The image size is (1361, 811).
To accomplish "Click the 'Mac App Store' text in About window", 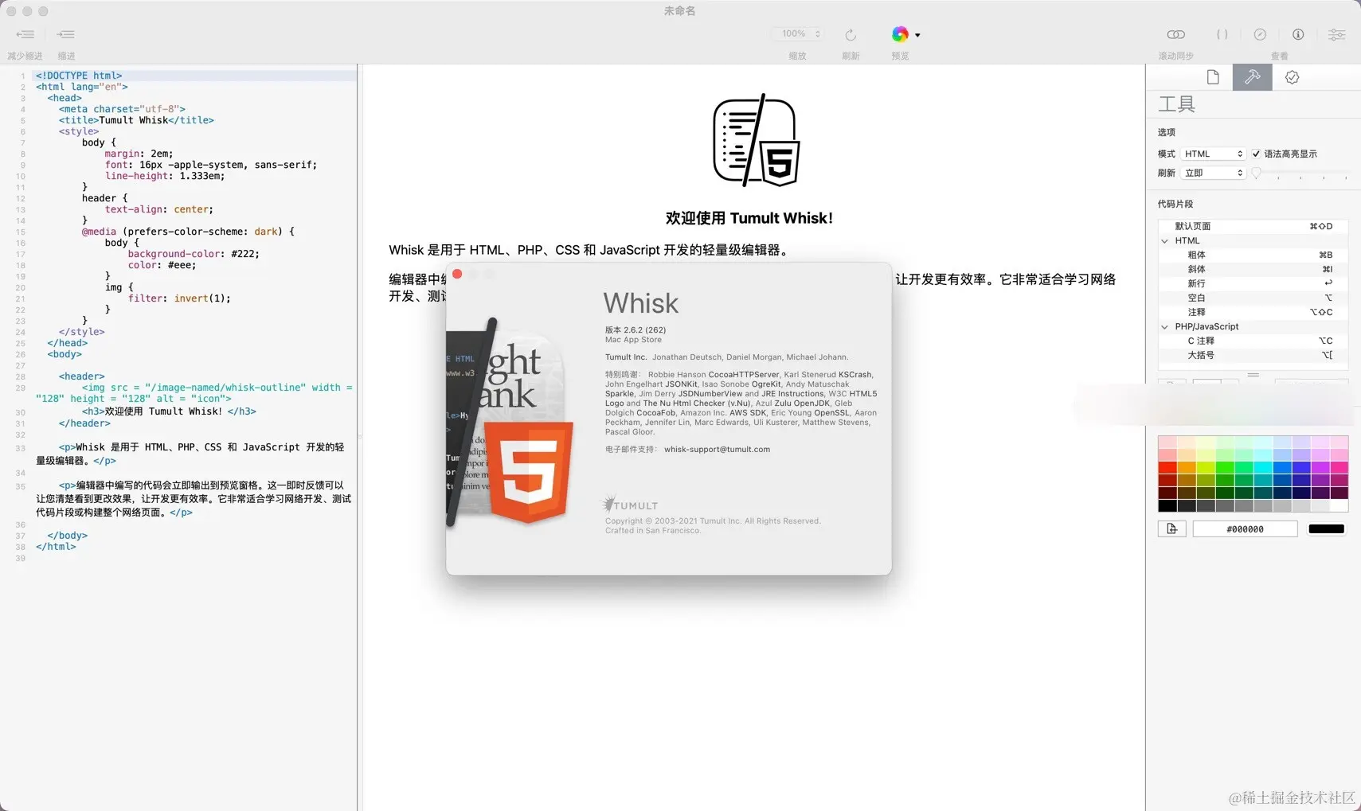I will 633,340.
